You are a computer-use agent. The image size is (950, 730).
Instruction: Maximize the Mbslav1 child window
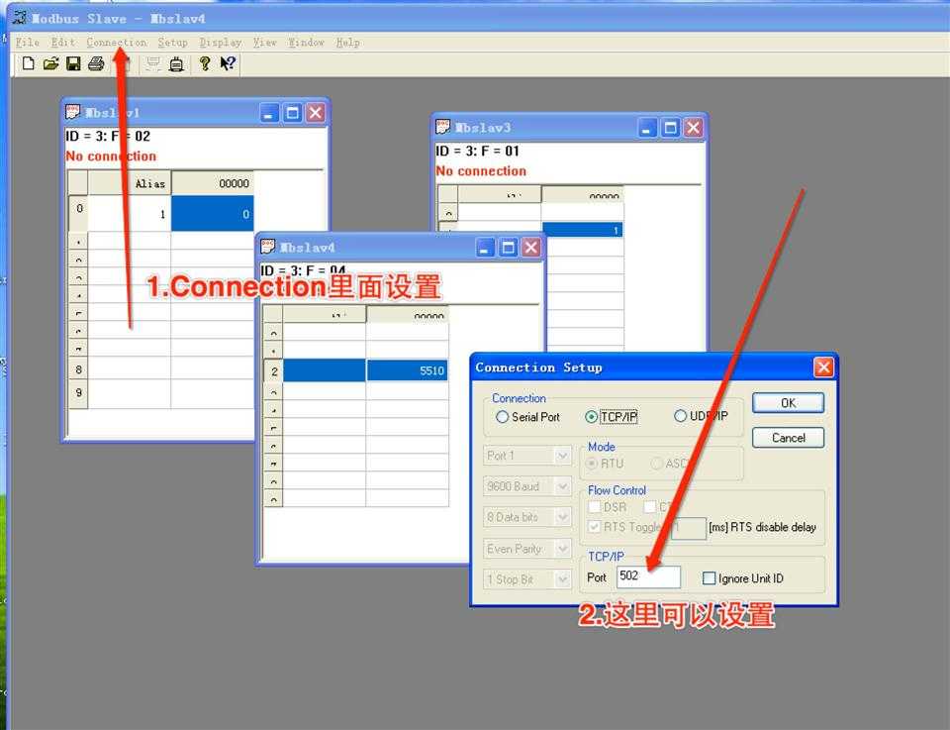pyautogui.click(x=293, y=112)
